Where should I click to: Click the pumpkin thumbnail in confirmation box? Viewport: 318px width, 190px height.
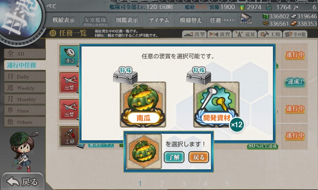click(x=144, y=151)
